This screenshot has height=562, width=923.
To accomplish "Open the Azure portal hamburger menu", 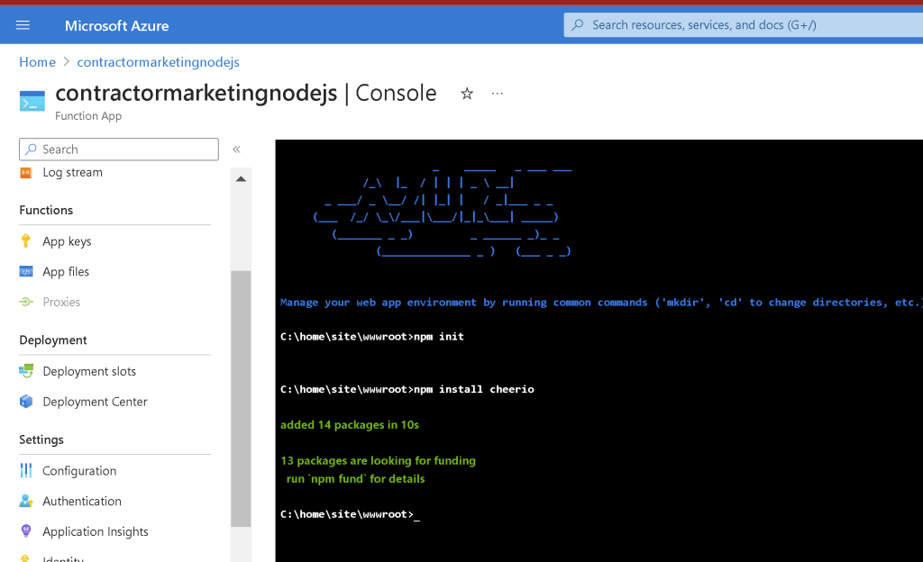I will [x=23, y=24].
